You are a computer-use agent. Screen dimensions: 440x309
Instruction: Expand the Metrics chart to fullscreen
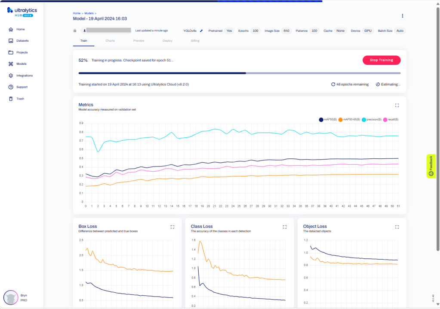pyautogui.click(x=397, y=105)
